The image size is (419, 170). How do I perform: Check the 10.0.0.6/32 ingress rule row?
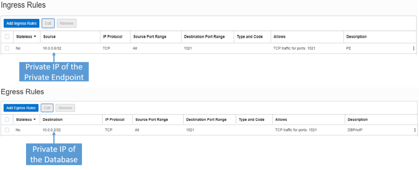[7, 48]
